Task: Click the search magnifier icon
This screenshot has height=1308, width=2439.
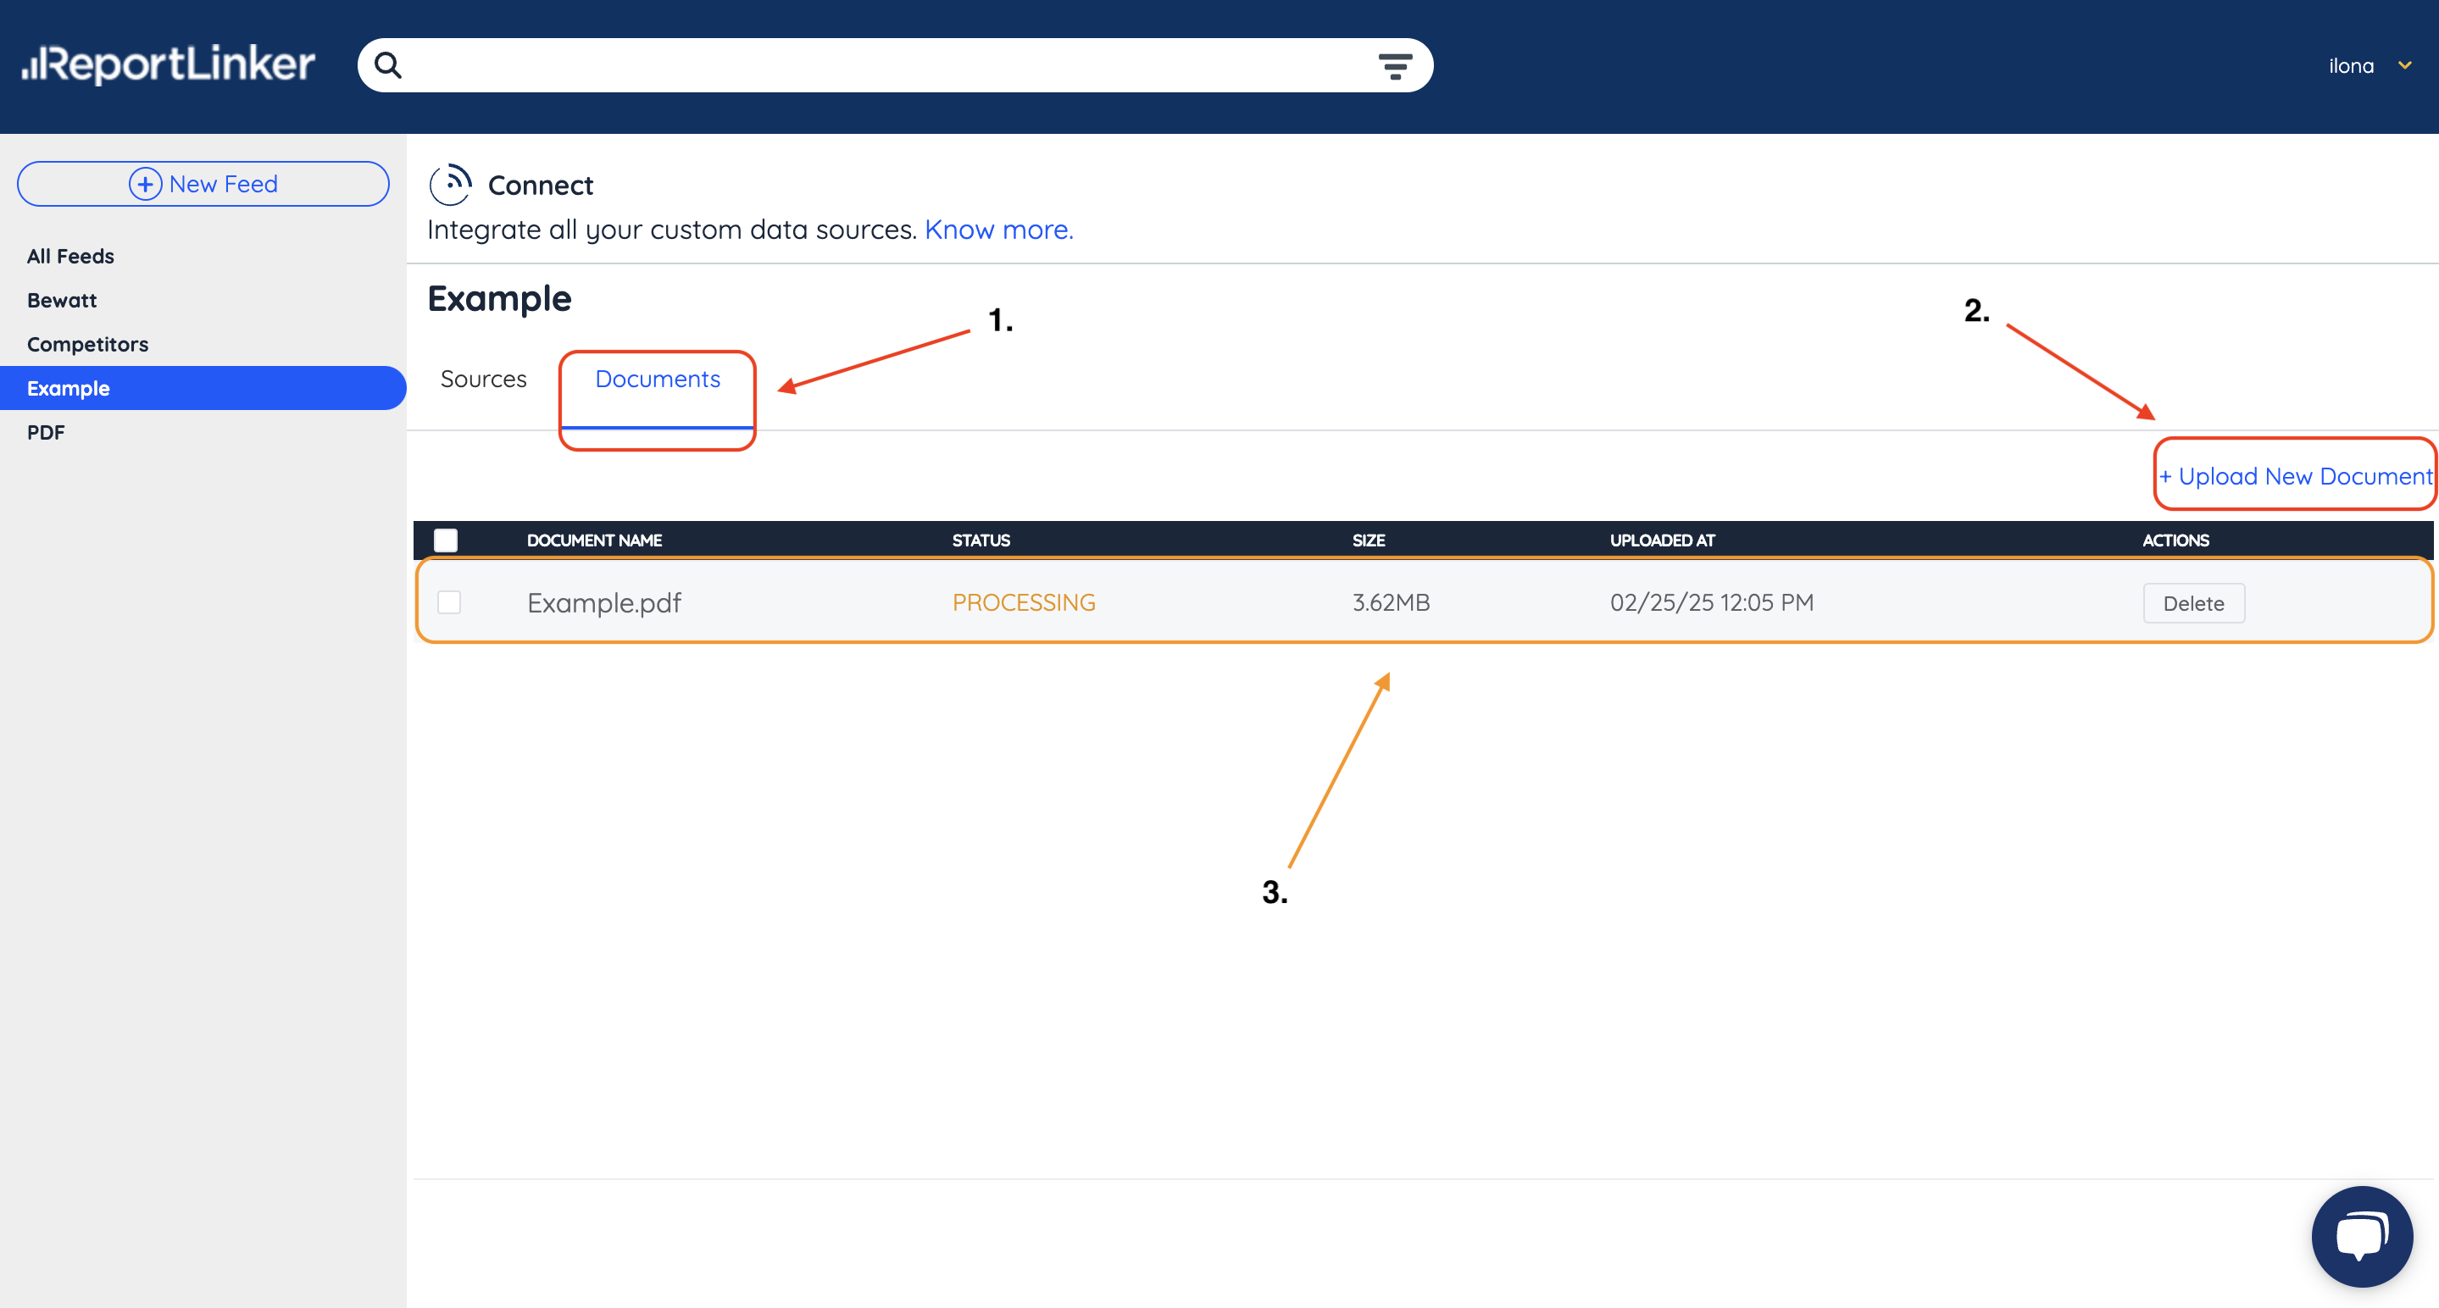Action: (388, 65)
